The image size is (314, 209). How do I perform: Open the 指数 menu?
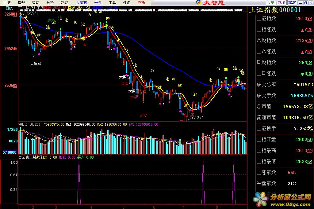coord(21,2)
